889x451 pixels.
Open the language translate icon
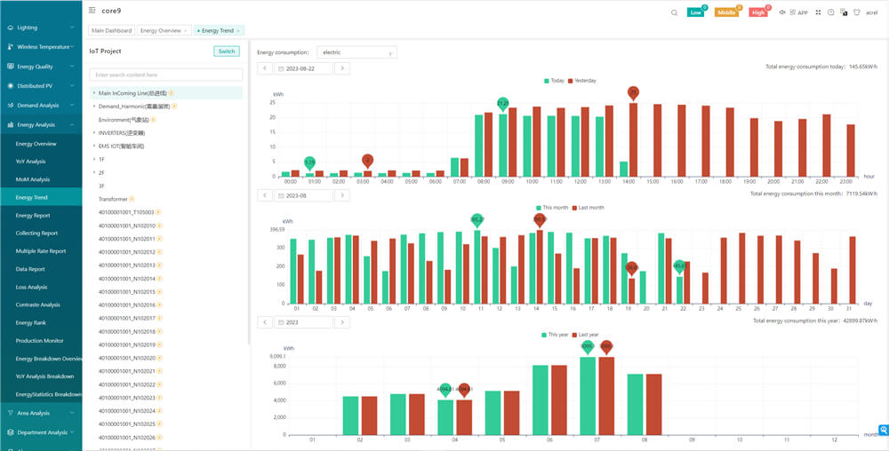(x=844, y=12)
